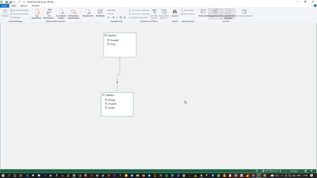Open the Datei menu
Viewport: 317px width, 178px height.
point(4,5)
